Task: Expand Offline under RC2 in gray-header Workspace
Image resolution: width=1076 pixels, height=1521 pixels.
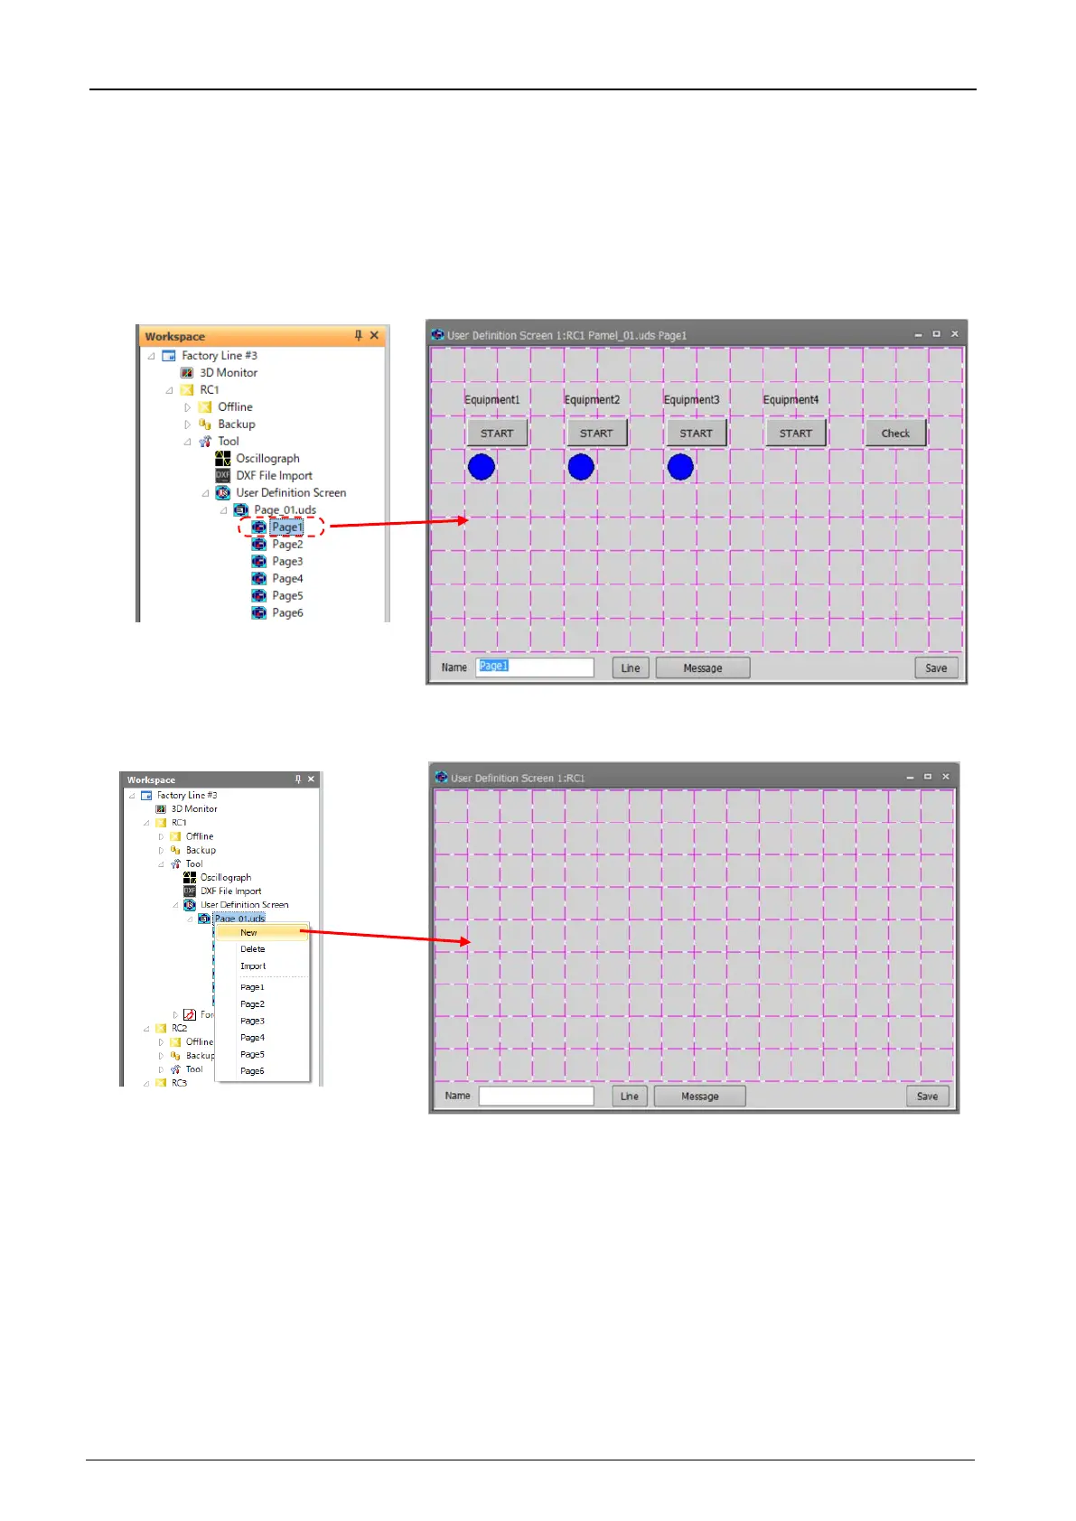Action: pos(162,1042)
